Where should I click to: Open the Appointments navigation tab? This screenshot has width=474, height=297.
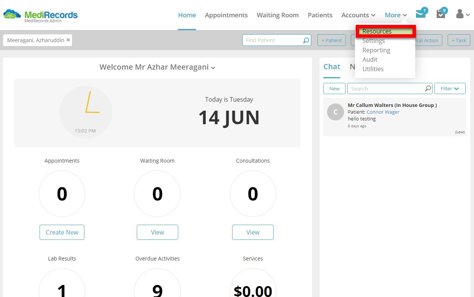pos(226,15)
